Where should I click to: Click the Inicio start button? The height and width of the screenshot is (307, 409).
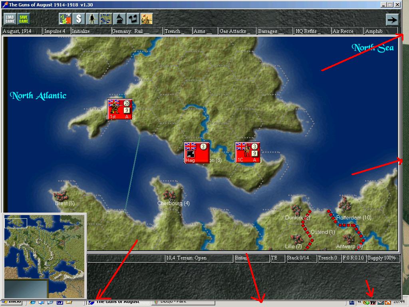(x=12, y=302)
